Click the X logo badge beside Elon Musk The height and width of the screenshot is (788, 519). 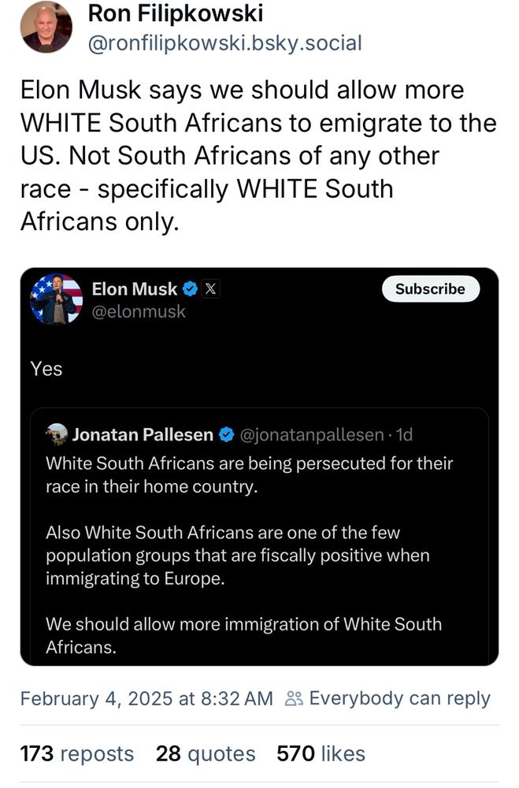click(x=210, y=289)
